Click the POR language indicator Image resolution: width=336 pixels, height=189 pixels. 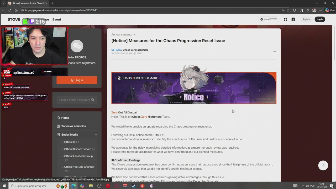pos(312,186)
